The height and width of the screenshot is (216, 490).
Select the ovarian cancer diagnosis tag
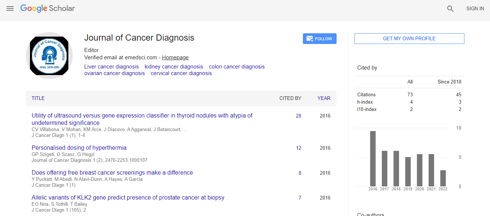tap(114, 73)
